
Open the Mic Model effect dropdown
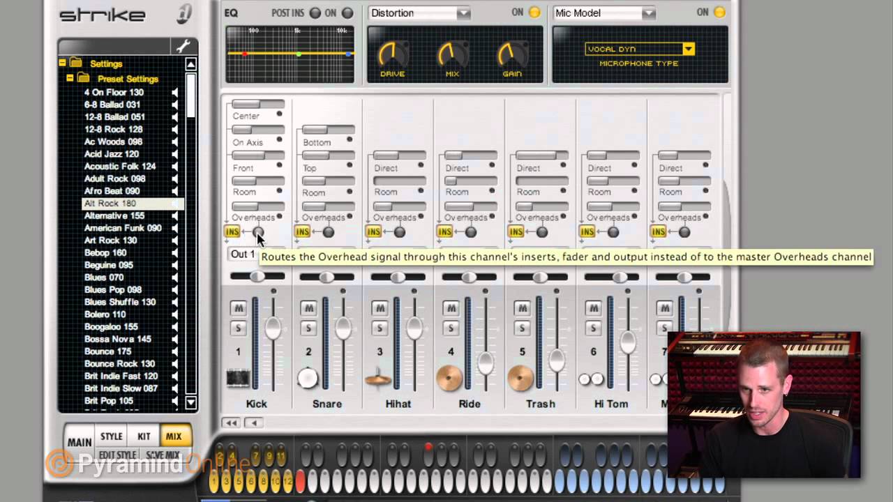[x=604, y=13]
